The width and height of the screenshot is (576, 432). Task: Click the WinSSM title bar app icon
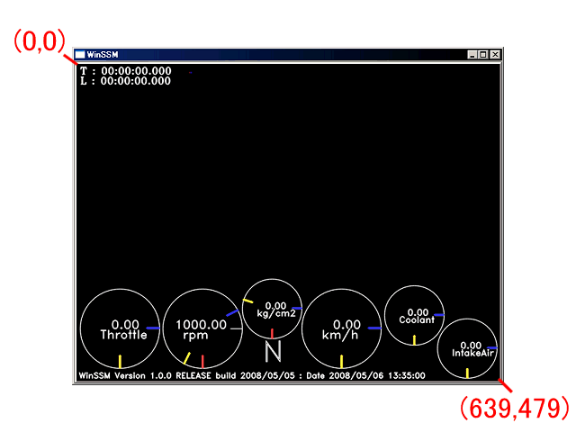tap(80, 55)
